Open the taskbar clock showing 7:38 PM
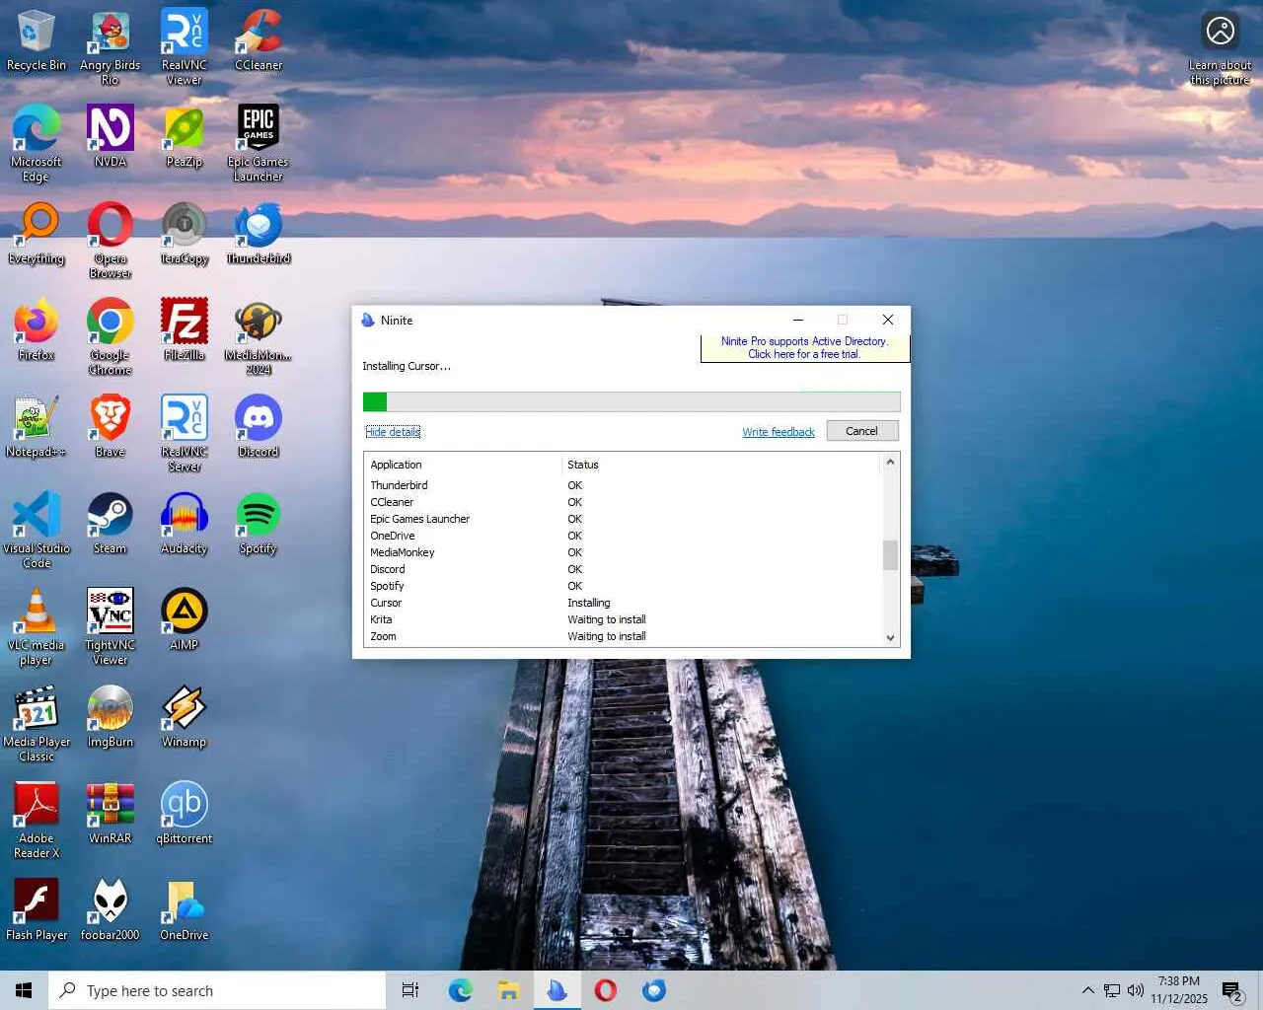 click(1179, 990)
